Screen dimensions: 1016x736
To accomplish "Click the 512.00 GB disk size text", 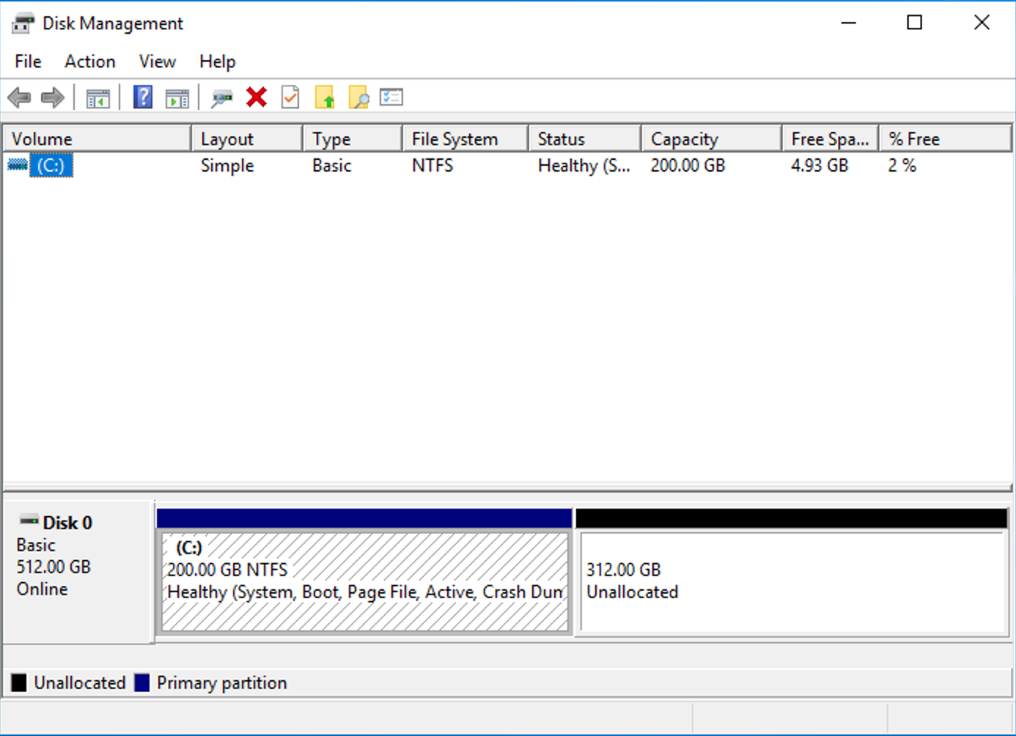I will click(x=54, y=567).
